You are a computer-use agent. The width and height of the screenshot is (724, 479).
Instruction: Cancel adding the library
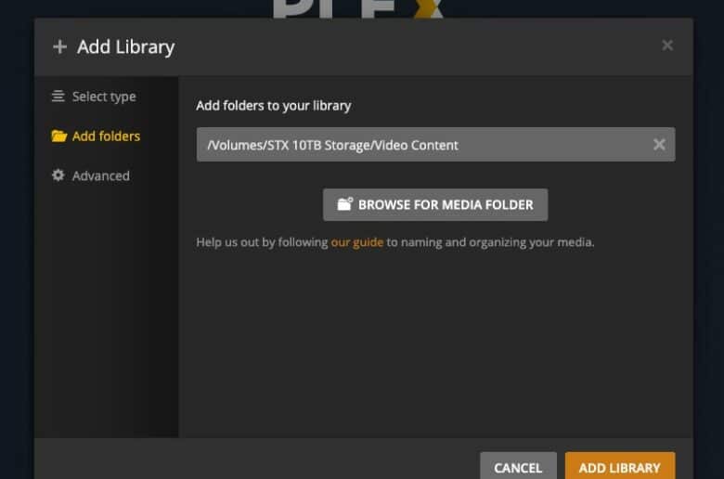[518, 466]
